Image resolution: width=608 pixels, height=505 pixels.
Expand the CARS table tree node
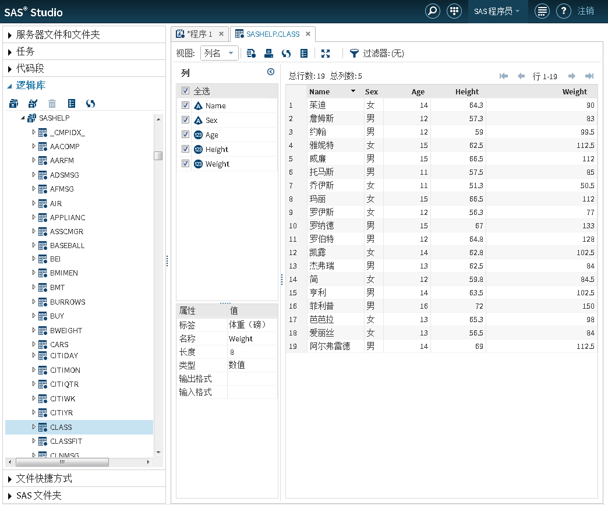tap(34, 344)
